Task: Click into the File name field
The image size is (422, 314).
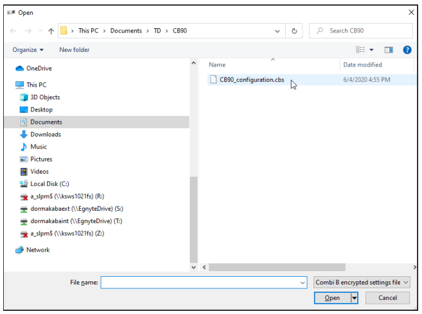Action: tap(203, 283)
